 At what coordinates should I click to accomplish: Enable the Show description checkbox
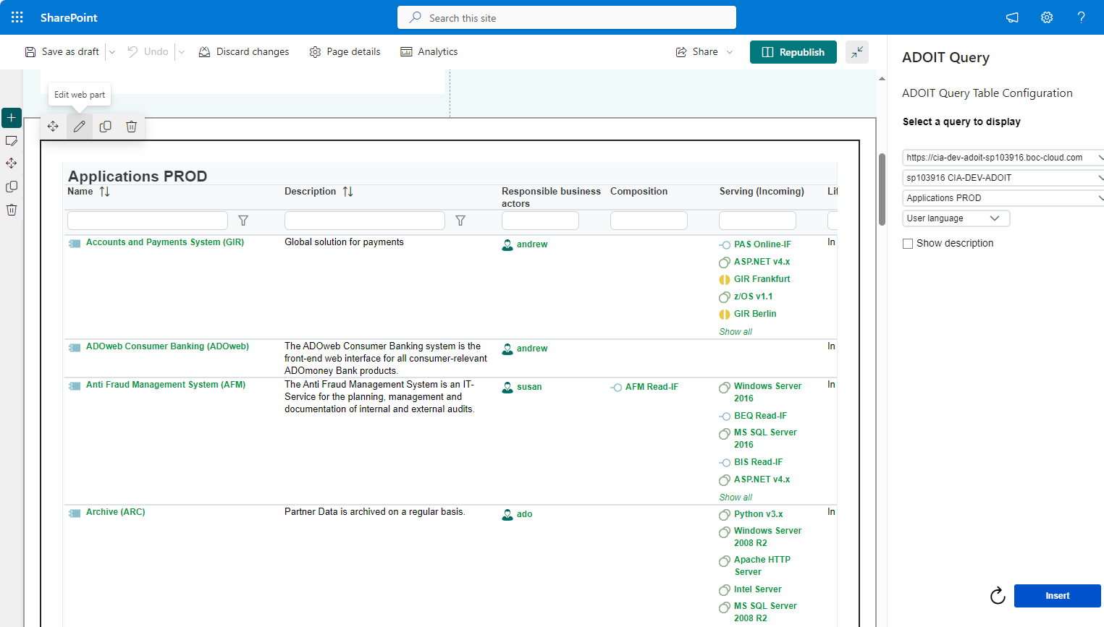[x=908, y=244]
